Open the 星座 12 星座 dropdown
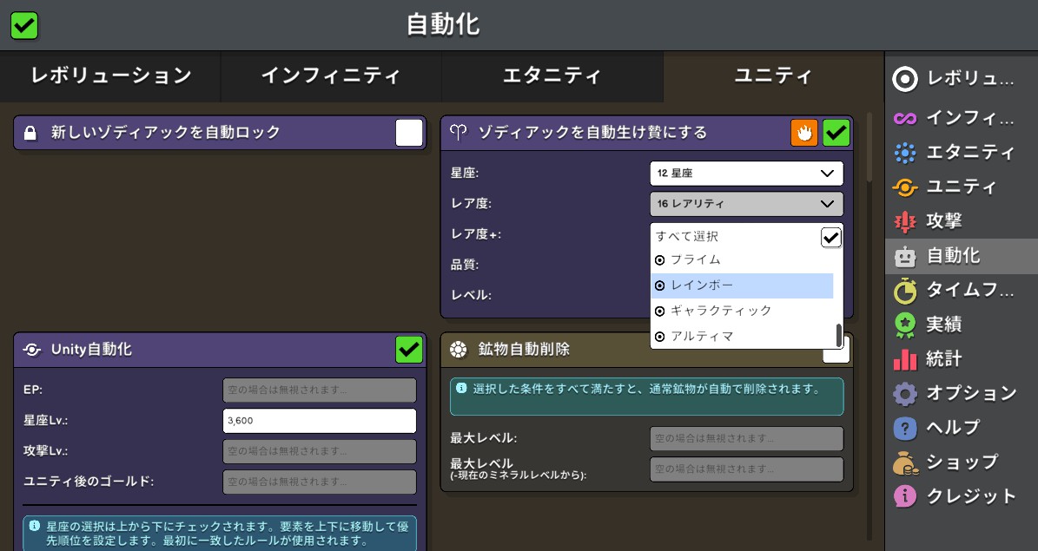Image resolution: width=1038 pixels, height=551 pixels. [x=747, y=174]
